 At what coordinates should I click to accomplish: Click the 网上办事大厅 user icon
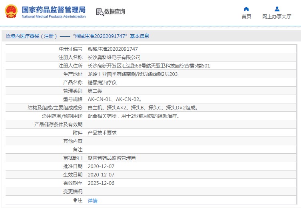(x=277, y=9)
